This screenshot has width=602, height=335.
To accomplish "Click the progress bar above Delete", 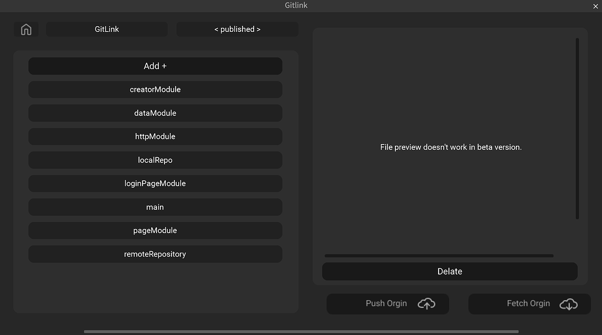I will click(x=439, y=255).
